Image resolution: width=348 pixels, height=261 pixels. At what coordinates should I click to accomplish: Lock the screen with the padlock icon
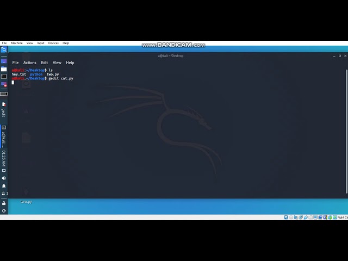(x=4, y=203)
